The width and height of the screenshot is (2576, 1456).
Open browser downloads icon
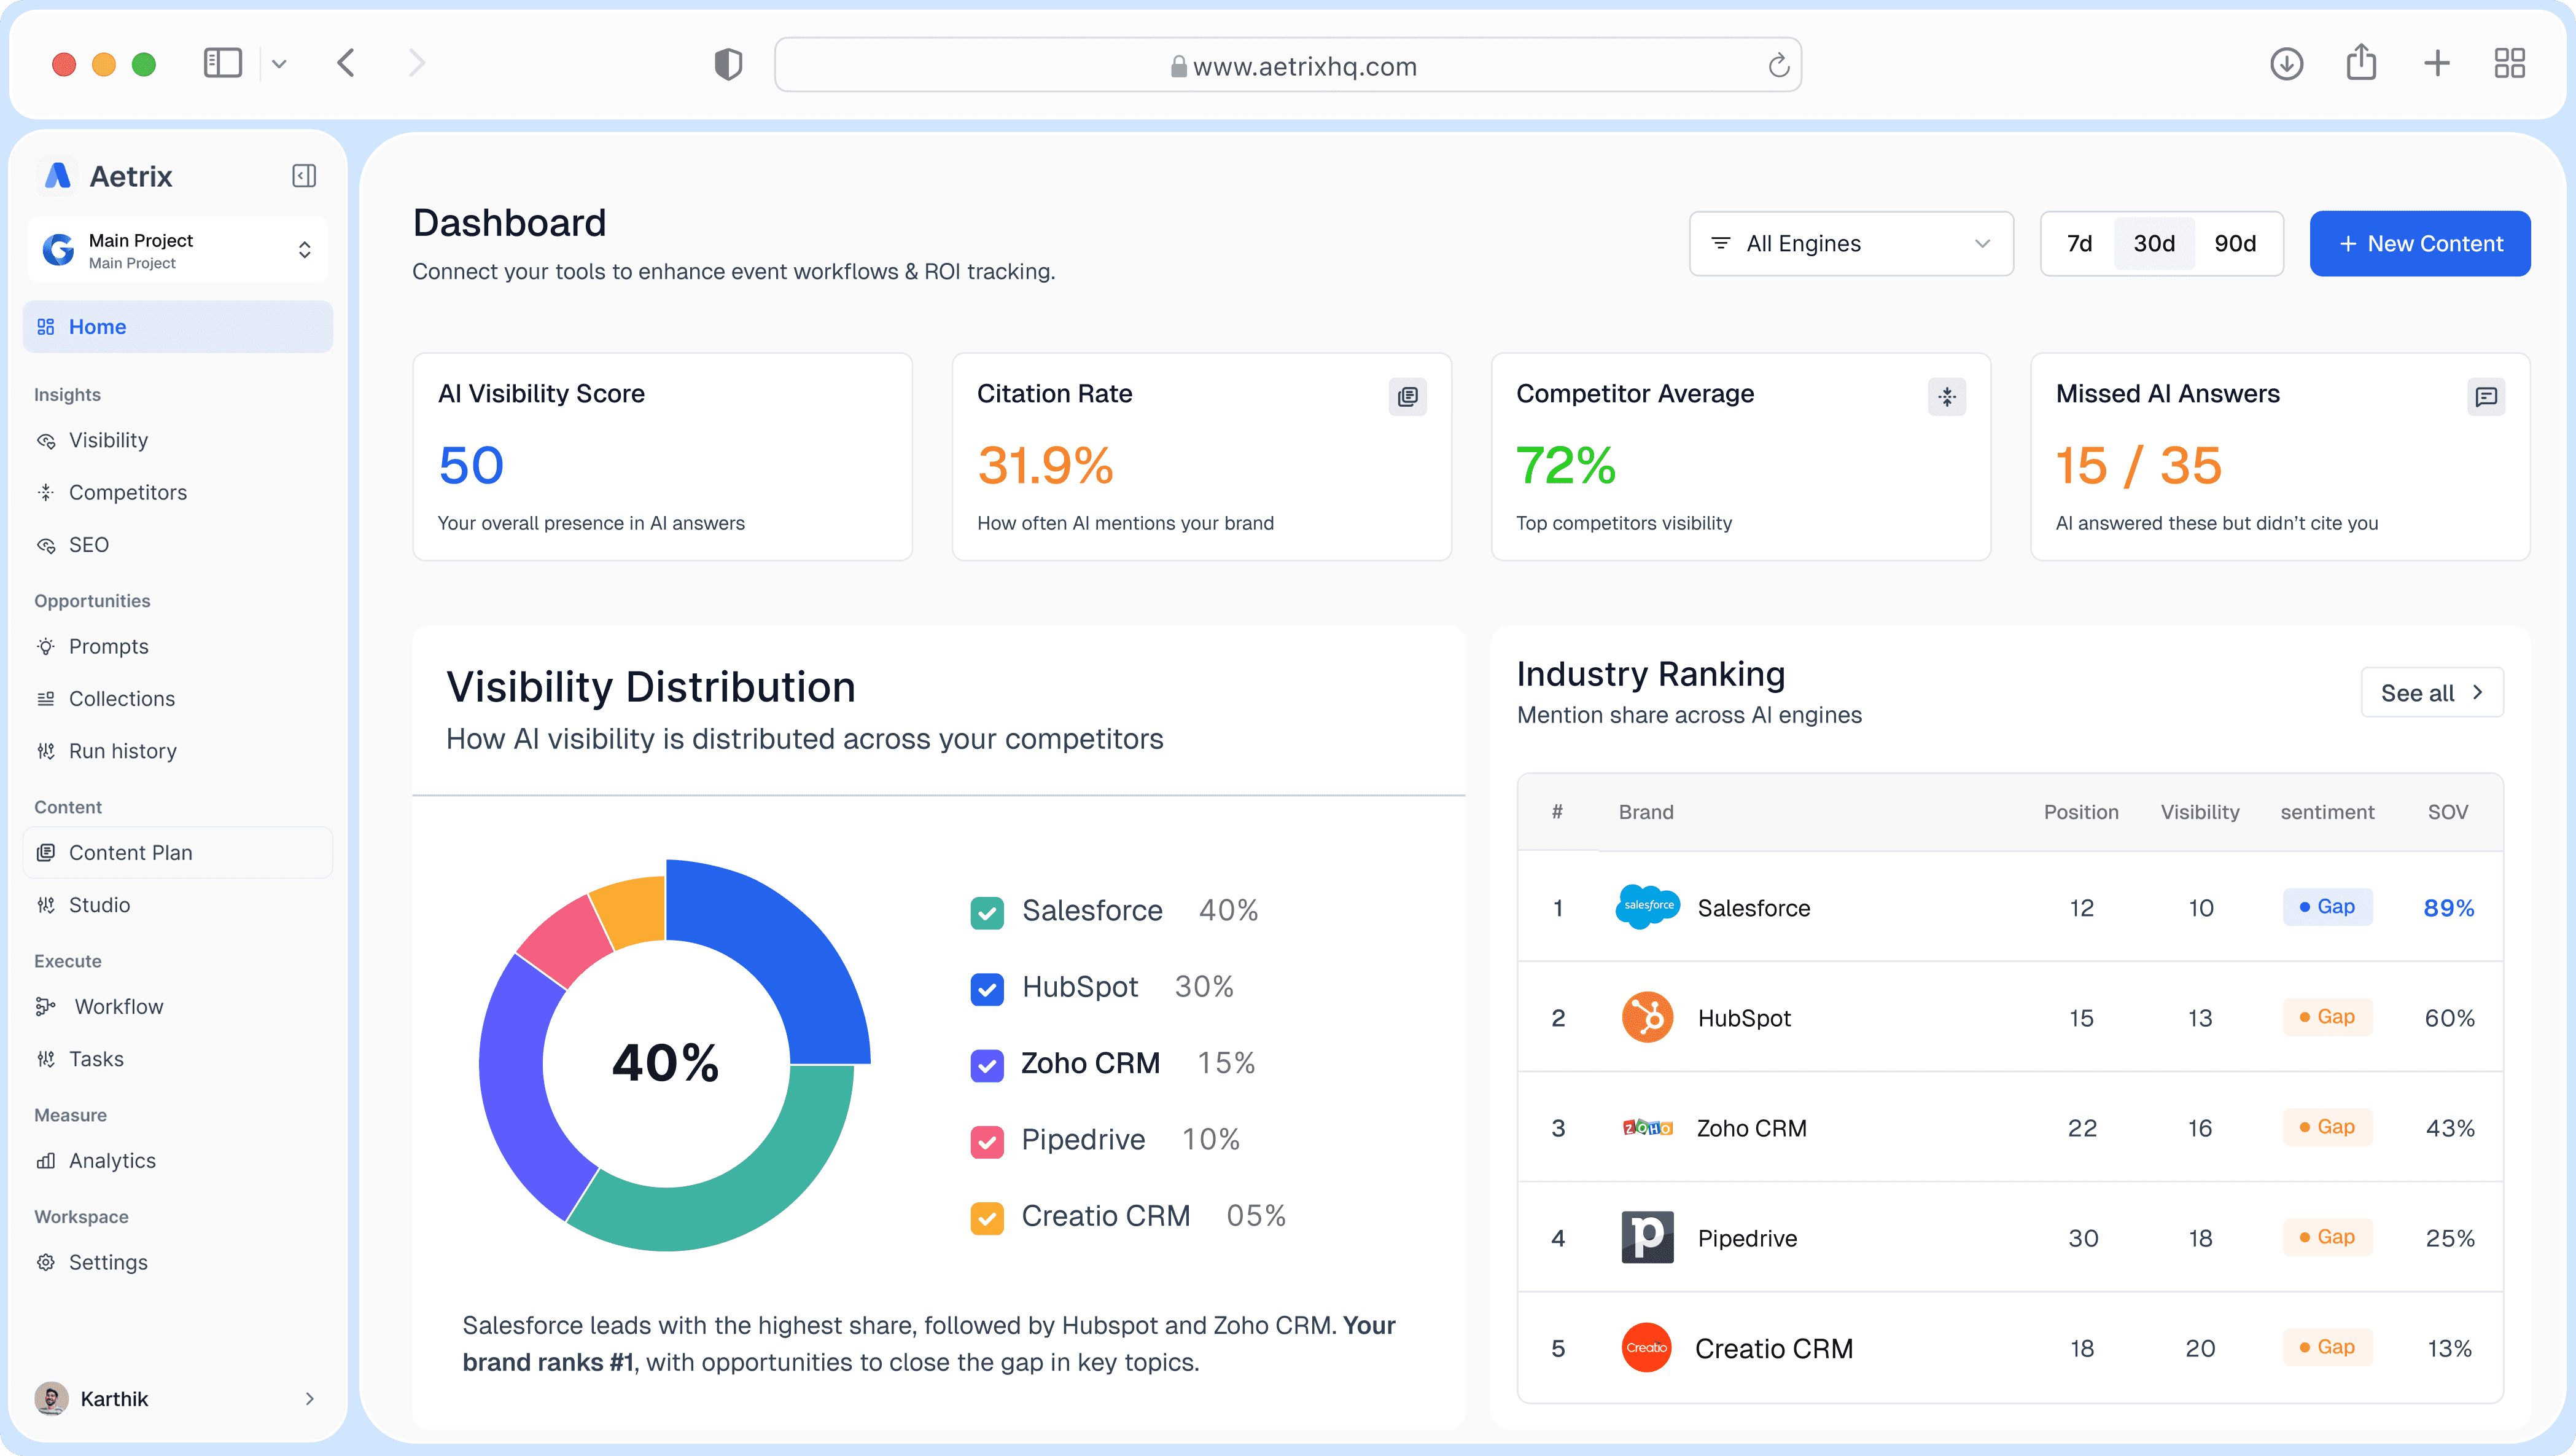pos(2286,64)
